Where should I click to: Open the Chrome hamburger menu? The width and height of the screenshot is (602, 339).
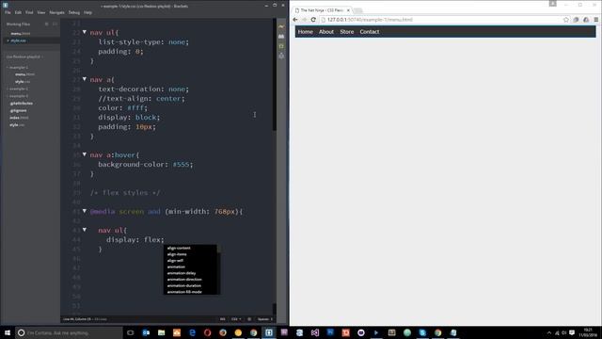click(595, 20)
